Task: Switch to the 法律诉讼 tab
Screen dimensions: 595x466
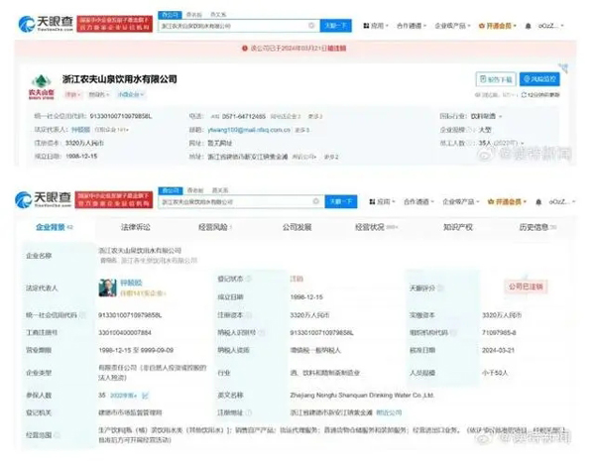Action: [x=136, y=227]
